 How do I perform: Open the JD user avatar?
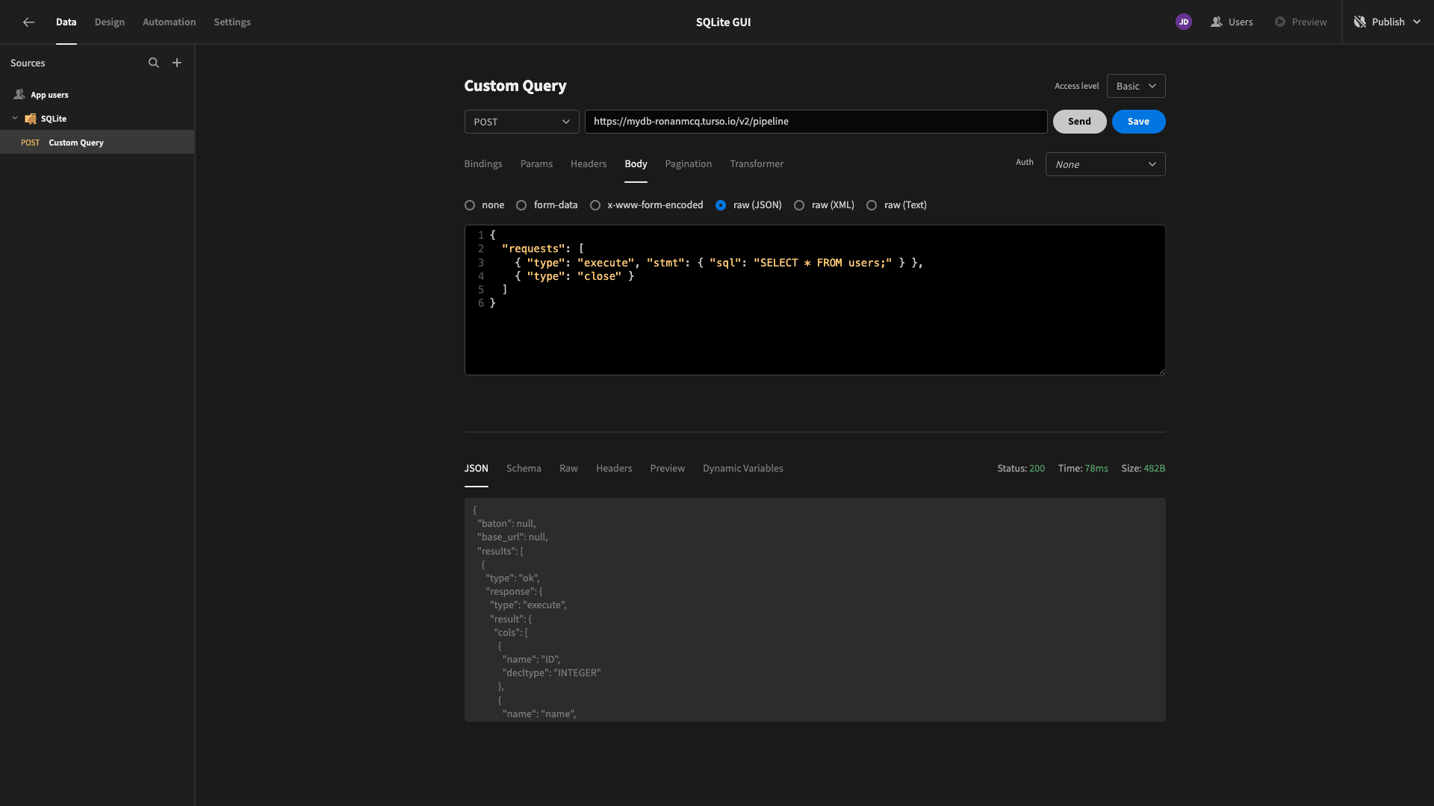click(x=1183, y=22)
